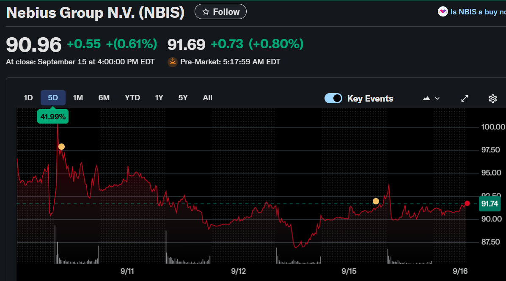
Task: Click the 91.74 current price label
Action: [489, 204]
